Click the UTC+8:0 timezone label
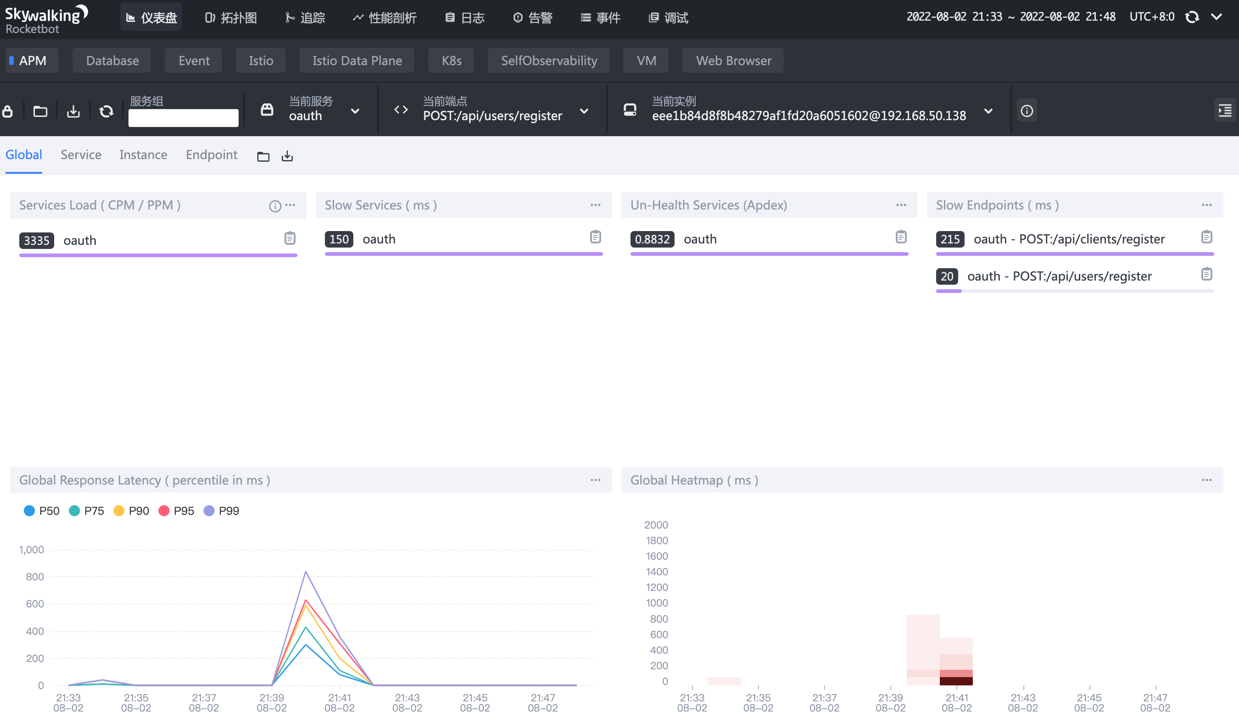Screen dimensions: 1239x728 (x=1151, y=17)
